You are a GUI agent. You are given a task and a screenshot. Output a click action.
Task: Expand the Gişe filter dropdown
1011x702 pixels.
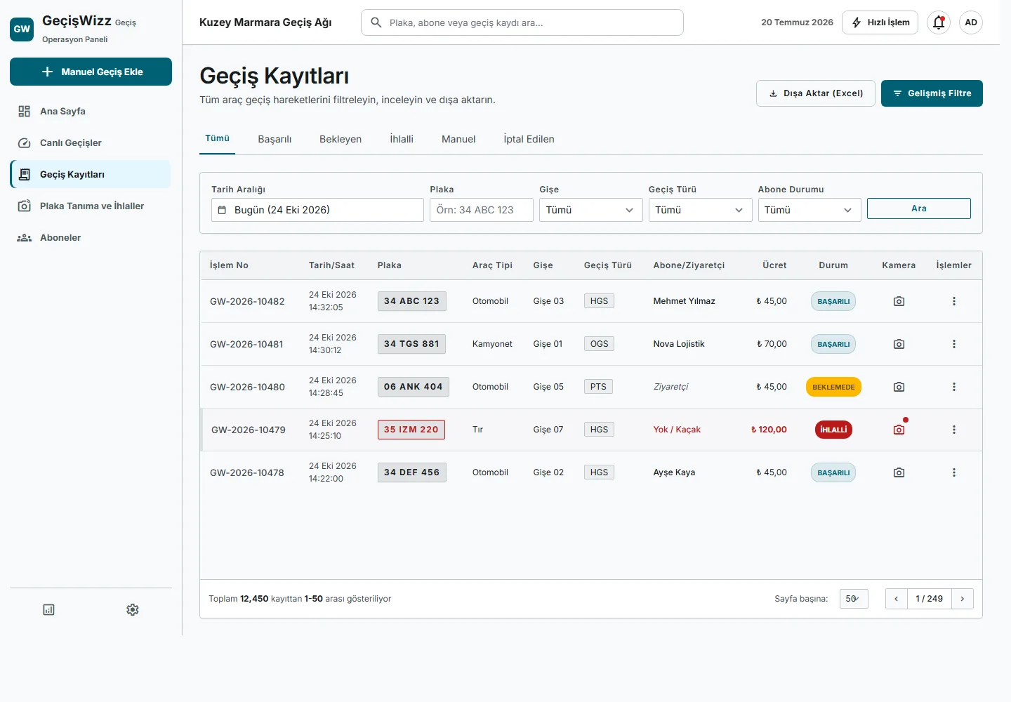pyautogui.click(x=590, y=210)
